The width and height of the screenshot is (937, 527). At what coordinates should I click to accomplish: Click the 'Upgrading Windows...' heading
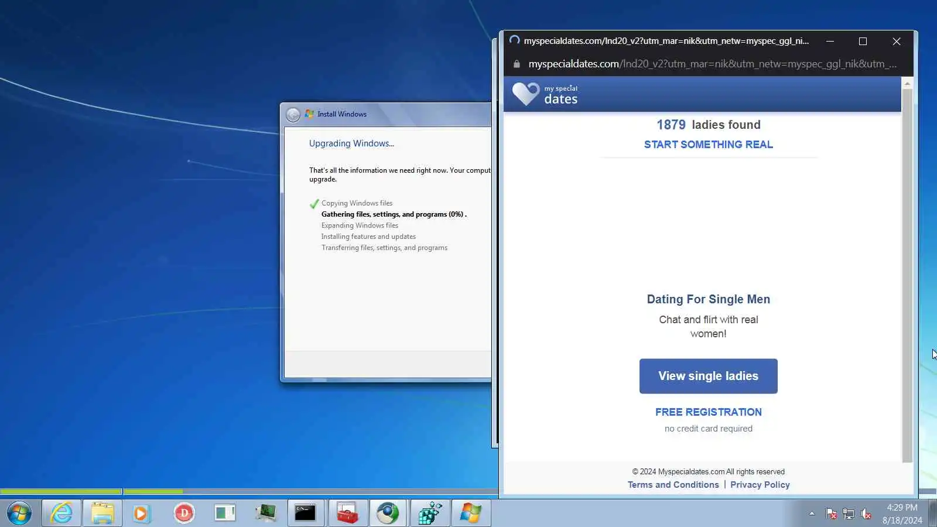coord(351,143)
